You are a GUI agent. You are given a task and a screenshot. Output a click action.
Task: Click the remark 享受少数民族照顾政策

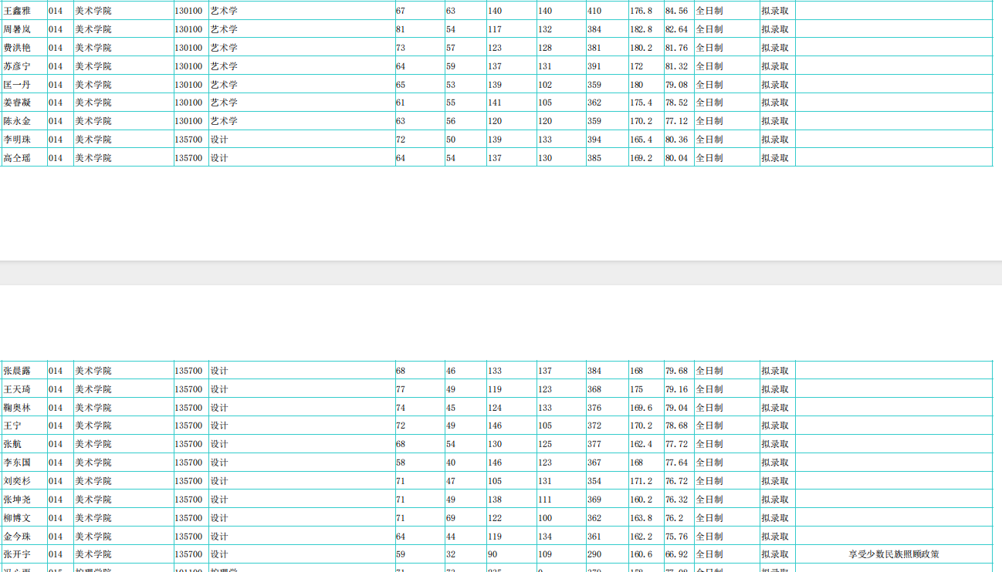pos(893,554)
